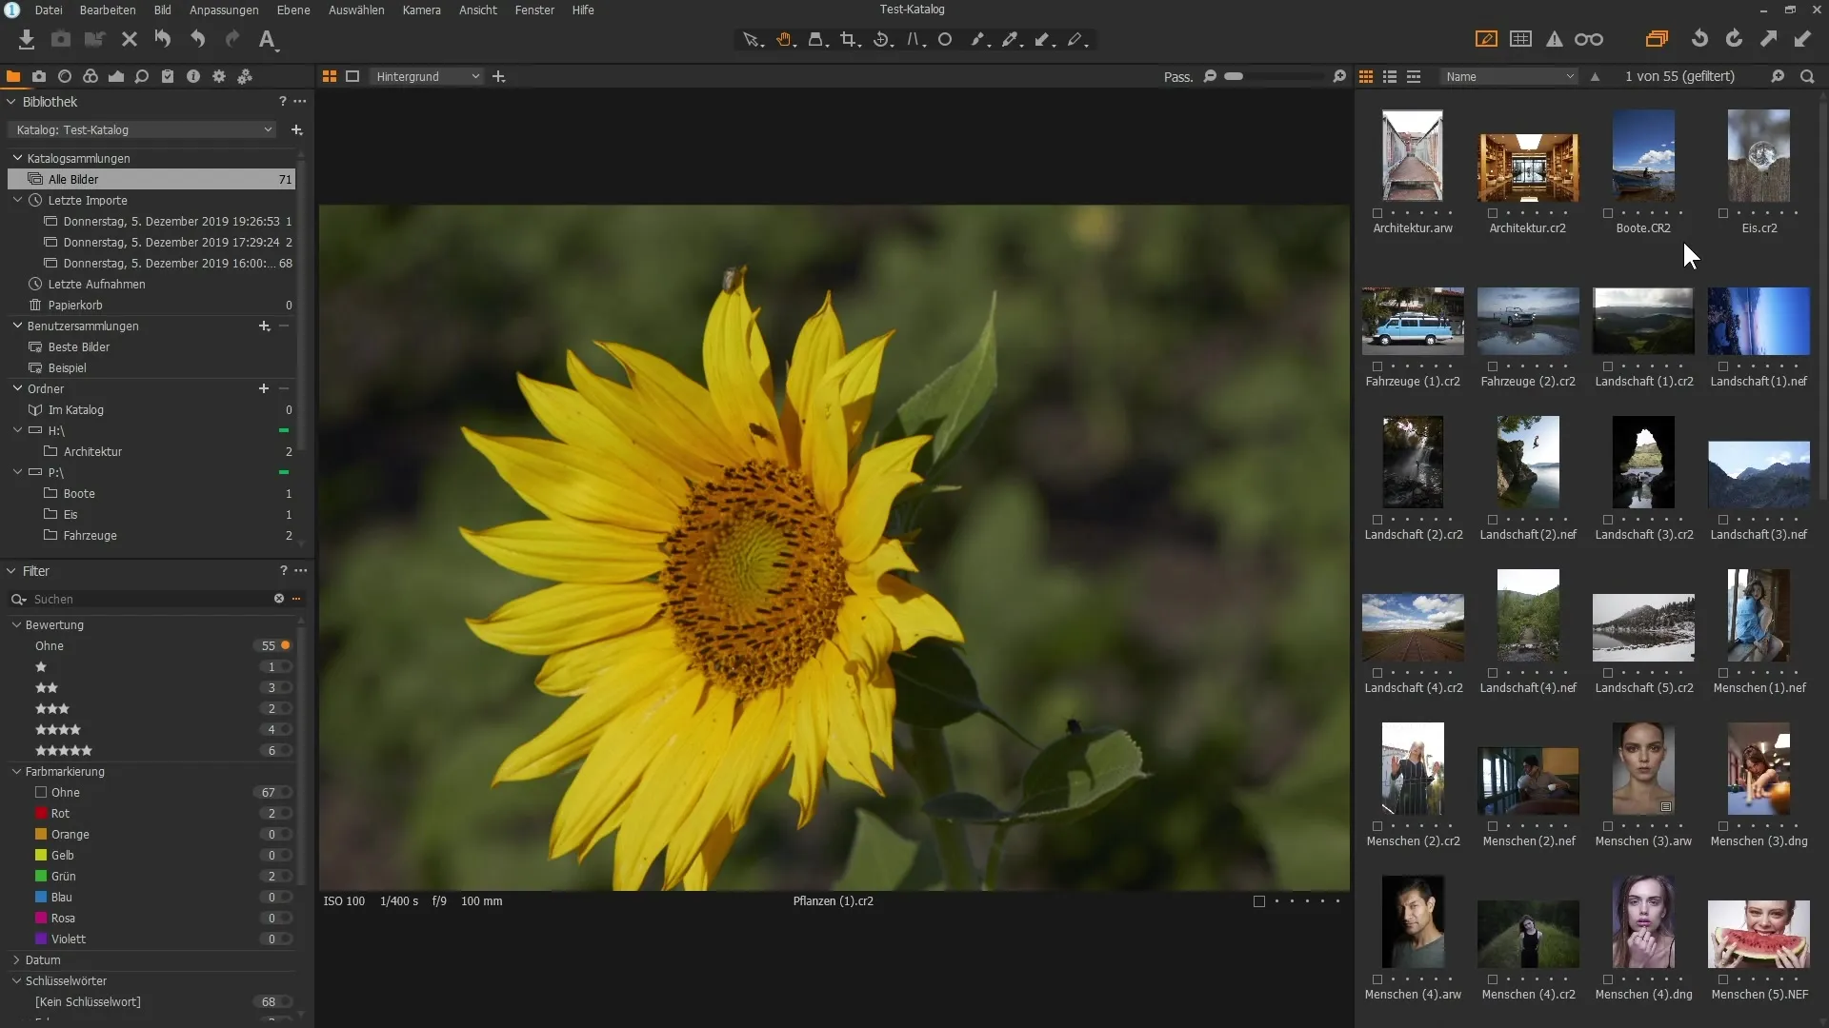The height and width of the screenshot is (1028, 1829).
Task: Tick checkbox under Architektur.arw thumbnail
Action: point(1377,213)
